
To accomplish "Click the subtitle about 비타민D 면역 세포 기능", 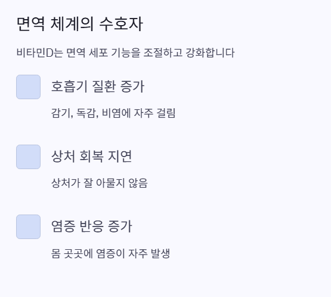I will [126, 53].
